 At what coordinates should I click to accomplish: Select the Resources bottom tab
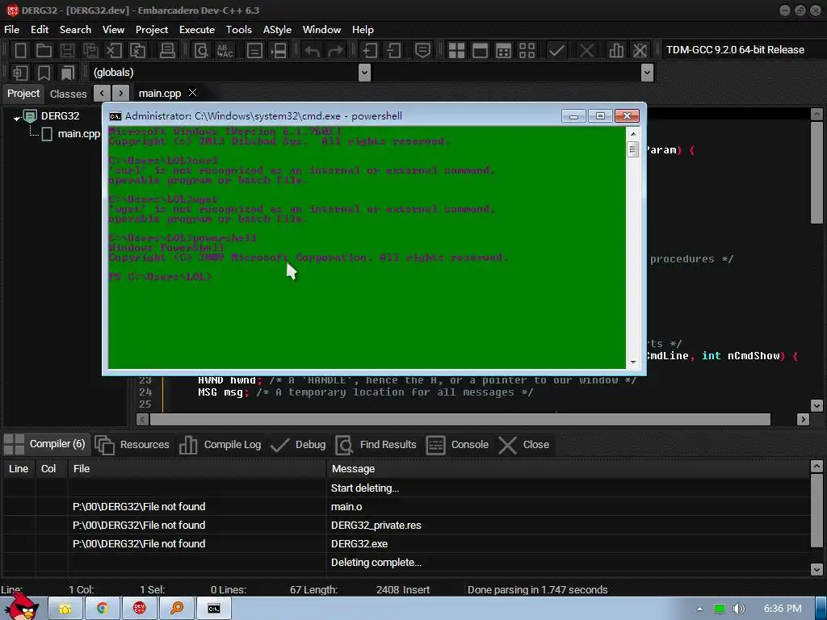point(132,445)
